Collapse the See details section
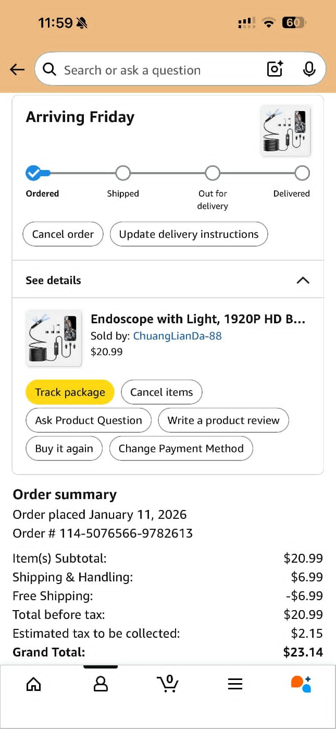Image resolution: width=336 pixels, height=729 pixels. (302, 281)
